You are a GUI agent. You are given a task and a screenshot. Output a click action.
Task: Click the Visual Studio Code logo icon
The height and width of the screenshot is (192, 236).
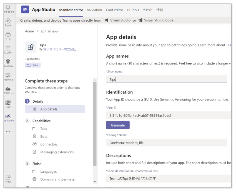click(140, 20)
